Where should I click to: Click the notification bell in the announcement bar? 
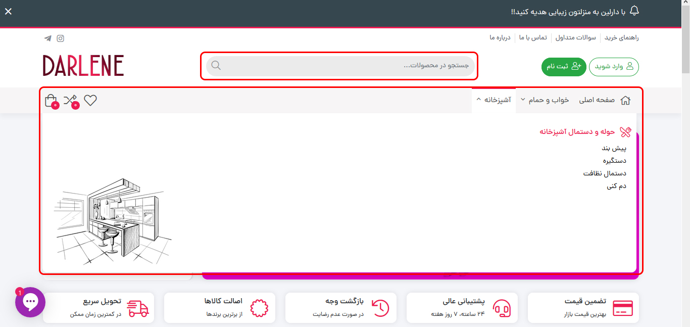[635, 12]
